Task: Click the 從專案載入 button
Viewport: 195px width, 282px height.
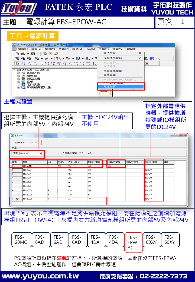Action: 19,143
